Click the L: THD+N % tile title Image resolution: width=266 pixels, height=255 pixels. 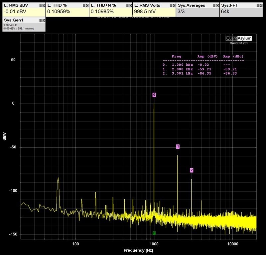(x=103, y=5)
